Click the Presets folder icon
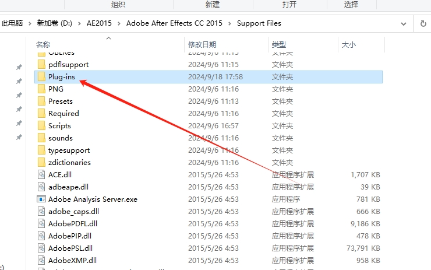Image resolution: width=431 pixels, height=270 pixels. coord(41,101)
